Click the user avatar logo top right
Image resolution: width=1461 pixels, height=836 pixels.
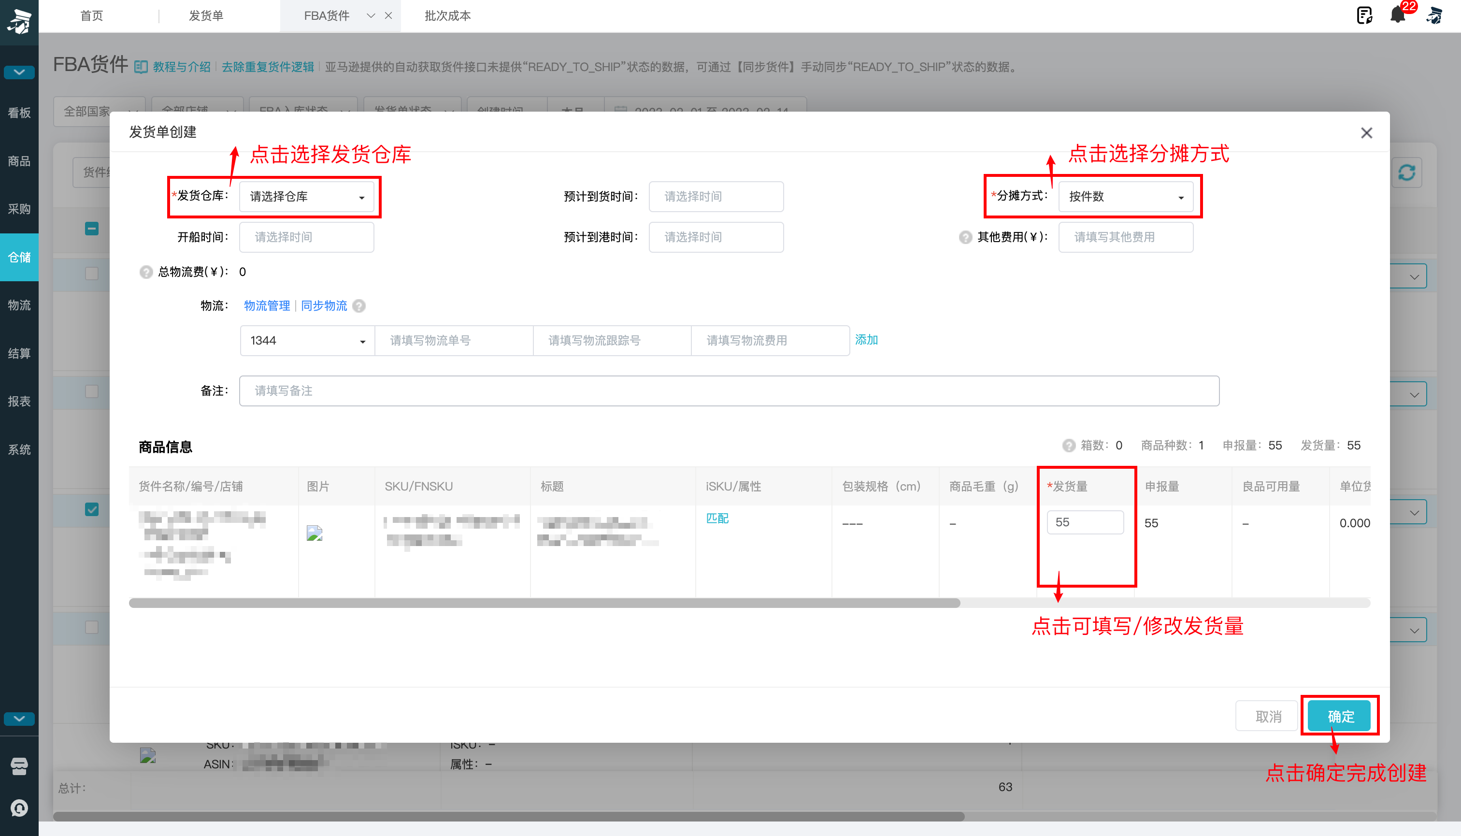point(1434,15)
